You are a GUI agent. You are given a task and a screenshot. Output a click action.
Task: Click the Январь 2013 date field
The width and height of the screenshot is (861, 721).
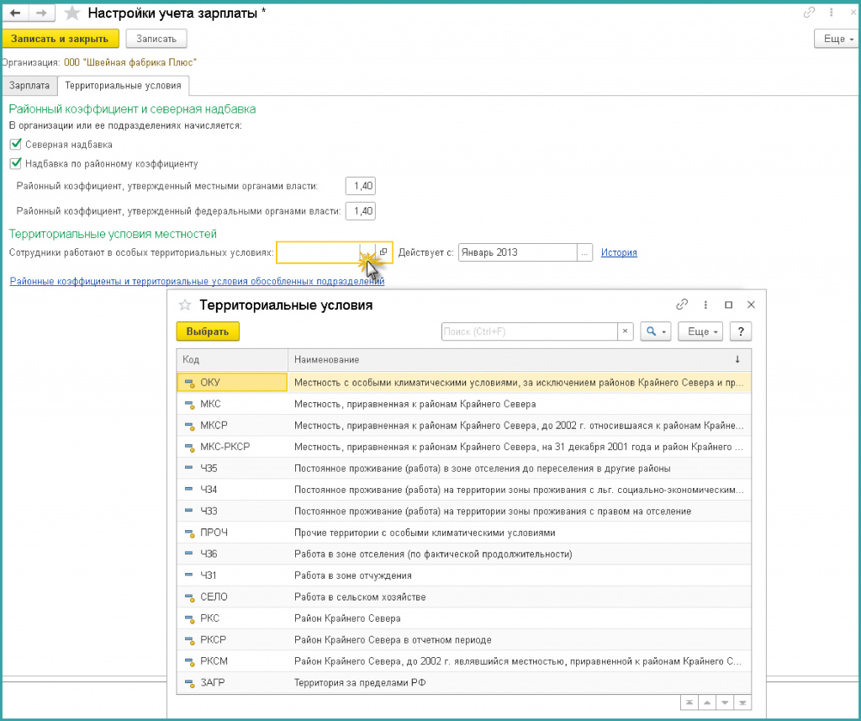(x=518, y=252)
